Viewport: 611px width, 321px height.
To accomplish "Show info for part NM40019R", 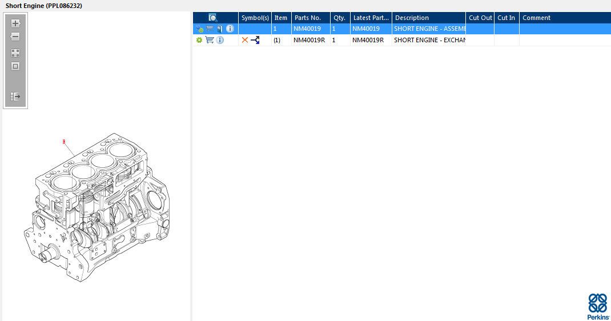I will [x=220, y=40].
